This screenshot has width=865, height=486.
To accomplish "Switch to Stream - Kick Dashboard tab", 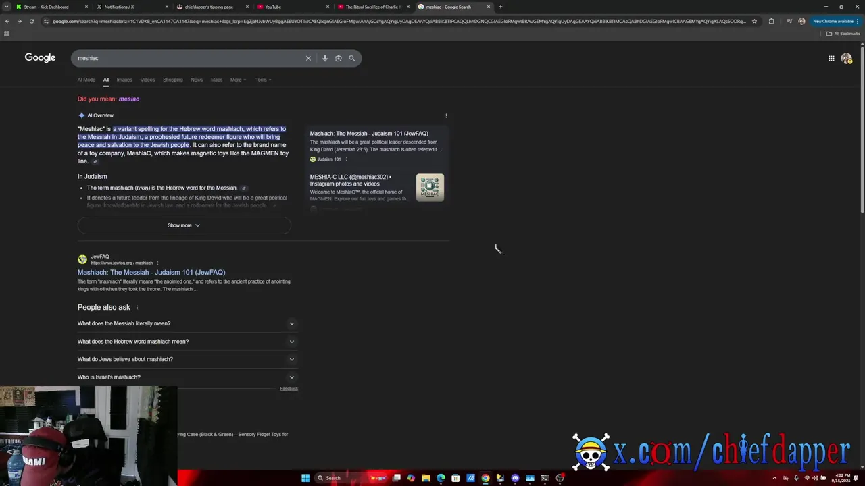I will (51, 7).
